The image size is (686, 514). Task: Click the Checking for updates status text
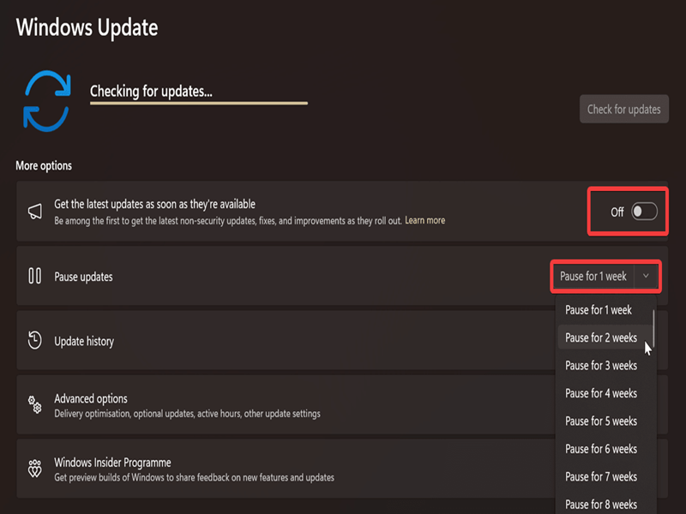point(151,91)
